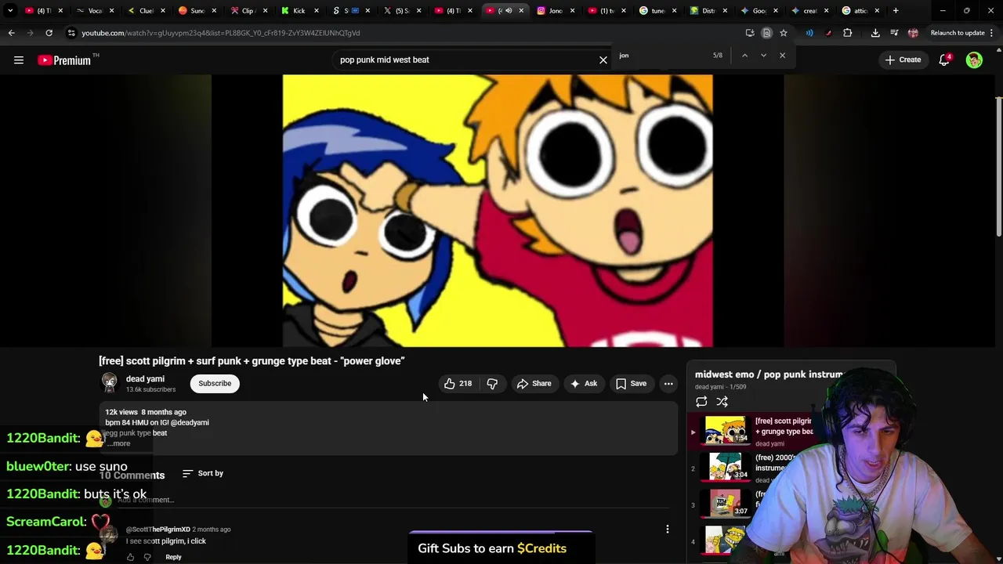Viewport: 1003px width, 564px height.
Task: Open the midwest emo / pop punk playlist title
Action: (x=769, y=374)
